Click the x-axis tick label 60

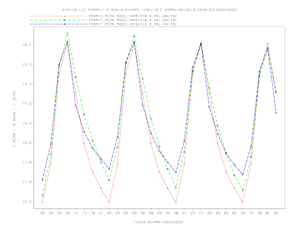[209, 213]
